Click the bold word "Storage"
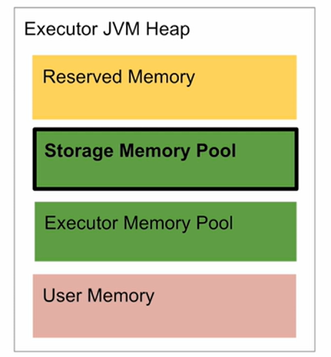This screenshot has height=357, width=331. point(79,151)
